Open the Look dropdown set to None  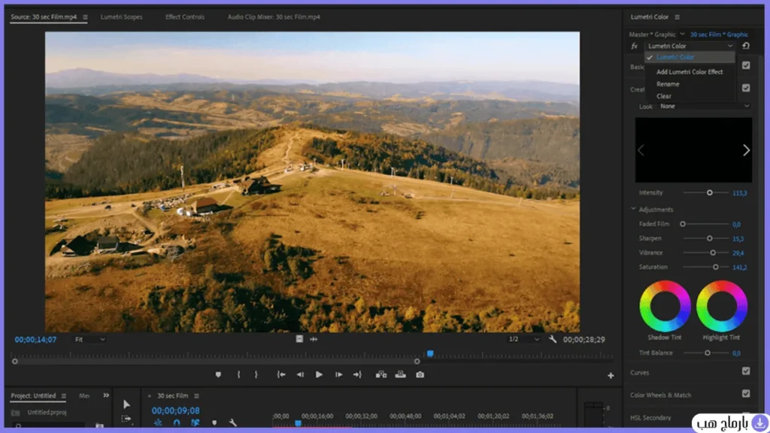tap(704, 106)
